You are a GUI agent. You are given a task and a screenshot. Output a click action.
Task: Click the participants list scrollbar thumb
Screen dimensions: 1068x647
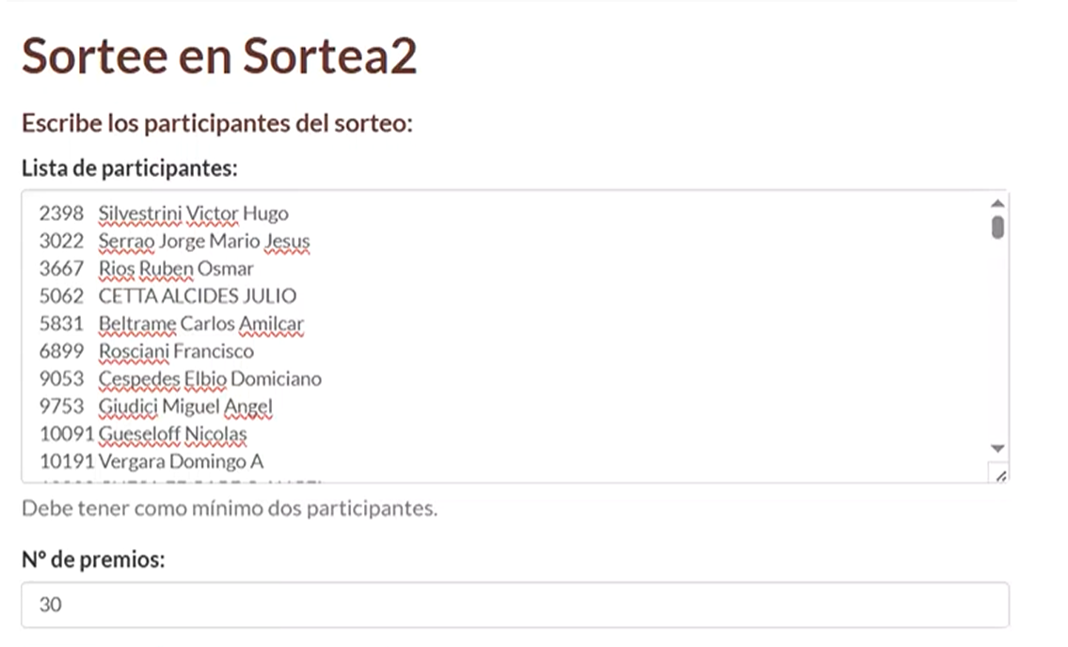(x=997, y=228)
